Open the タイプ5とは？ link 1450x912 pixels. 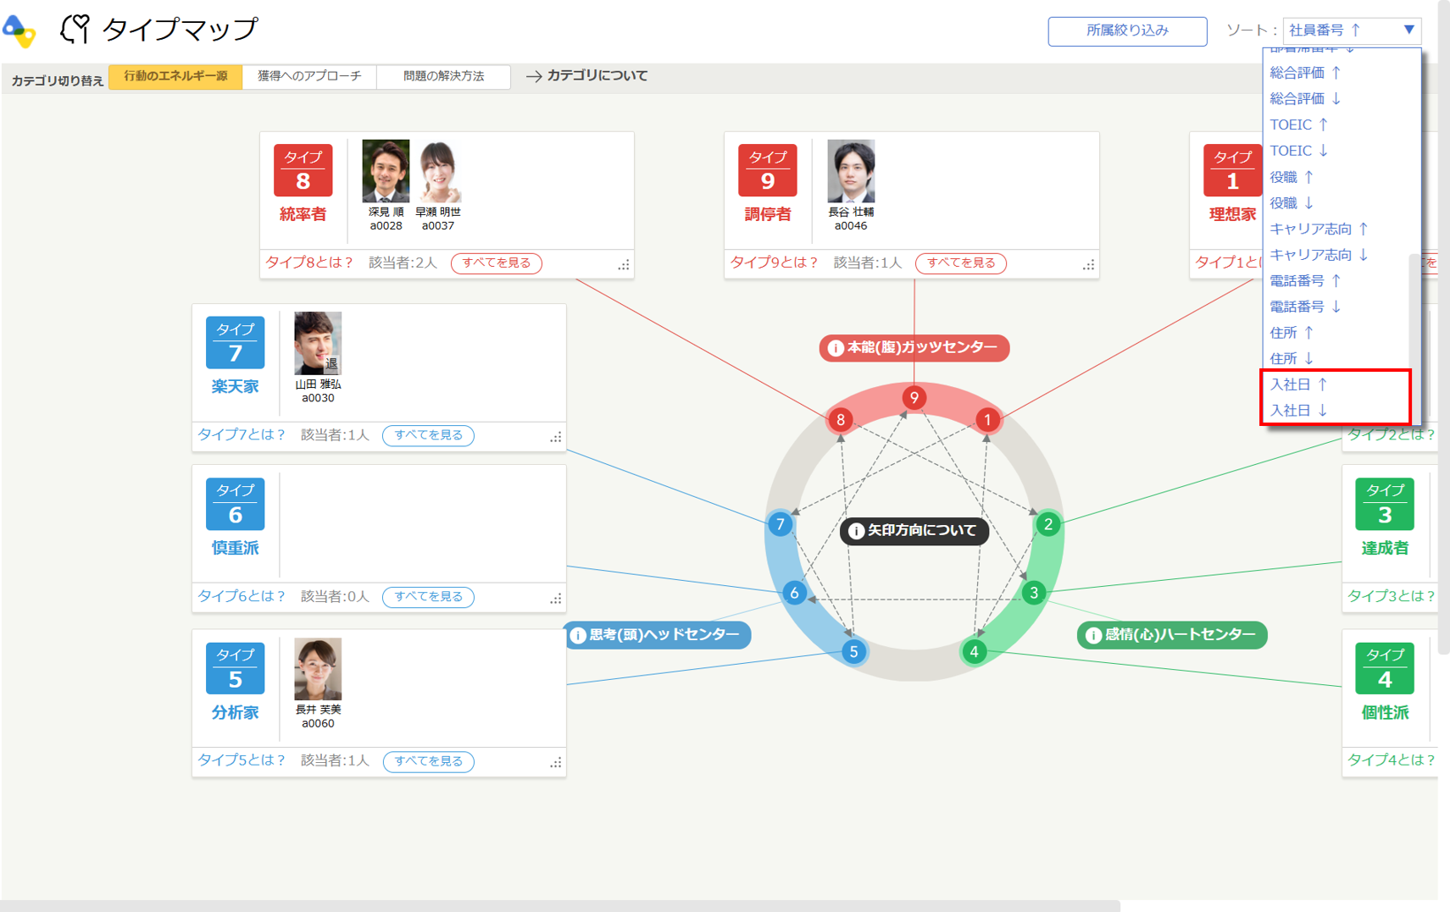[242, 760]
